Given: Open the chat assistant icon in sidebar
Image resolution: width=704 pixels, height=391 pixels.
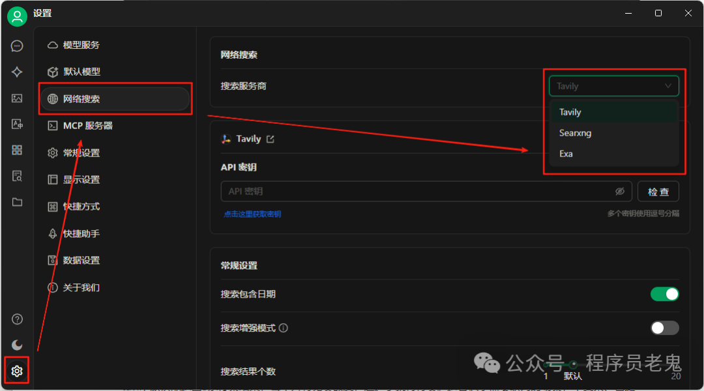Looking at the screenshot, I should 17,46.
